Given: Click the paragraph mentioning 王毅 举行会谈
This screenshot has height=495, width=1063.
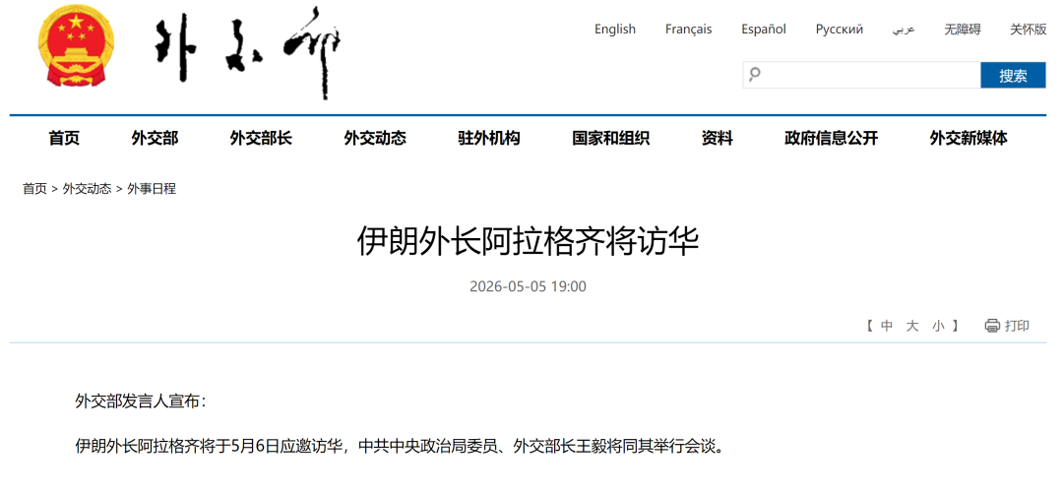Looking at the screenshot, I should pos(400,446).
